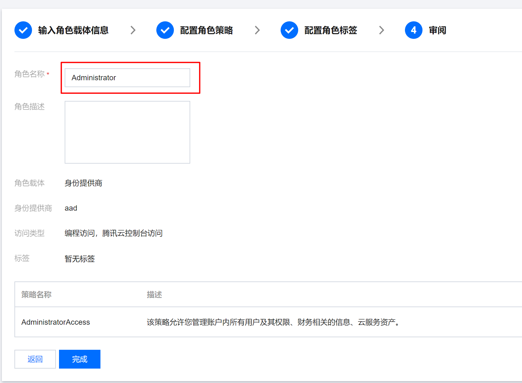Screen dimensions: 522x383
Task: Click the arrow after 输入角色载体信息
Action: point(133,30)
